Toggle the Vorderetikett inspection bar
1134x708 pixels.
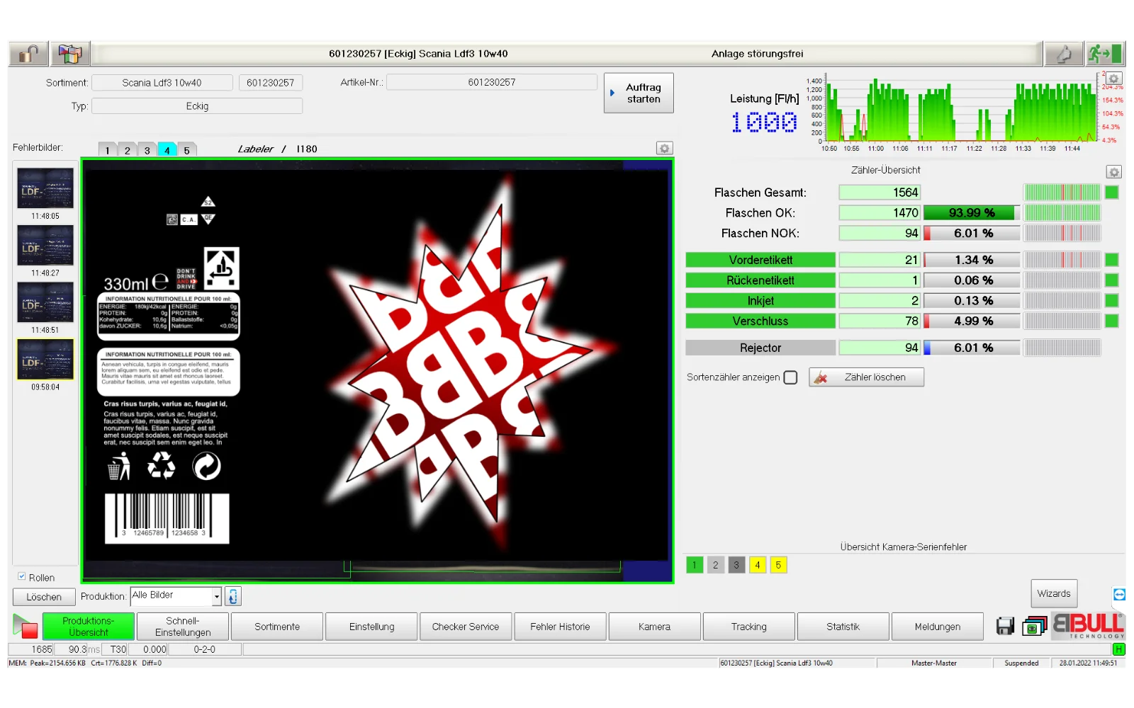760,260
